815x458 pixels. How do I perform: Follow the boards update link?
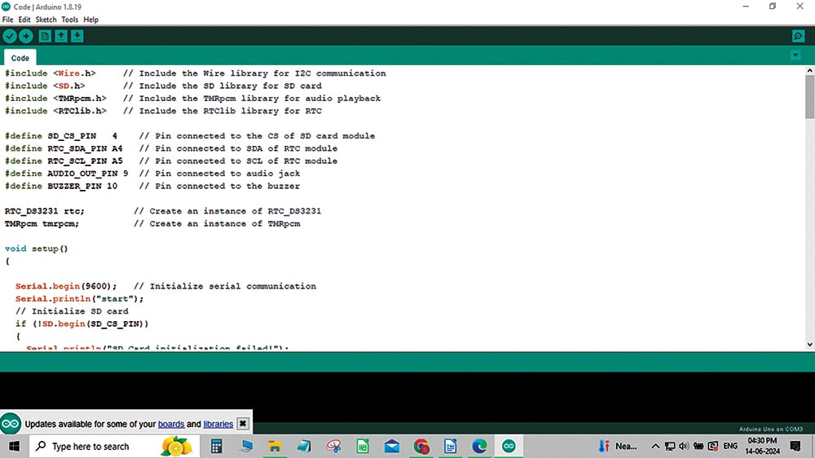(171, 425)
